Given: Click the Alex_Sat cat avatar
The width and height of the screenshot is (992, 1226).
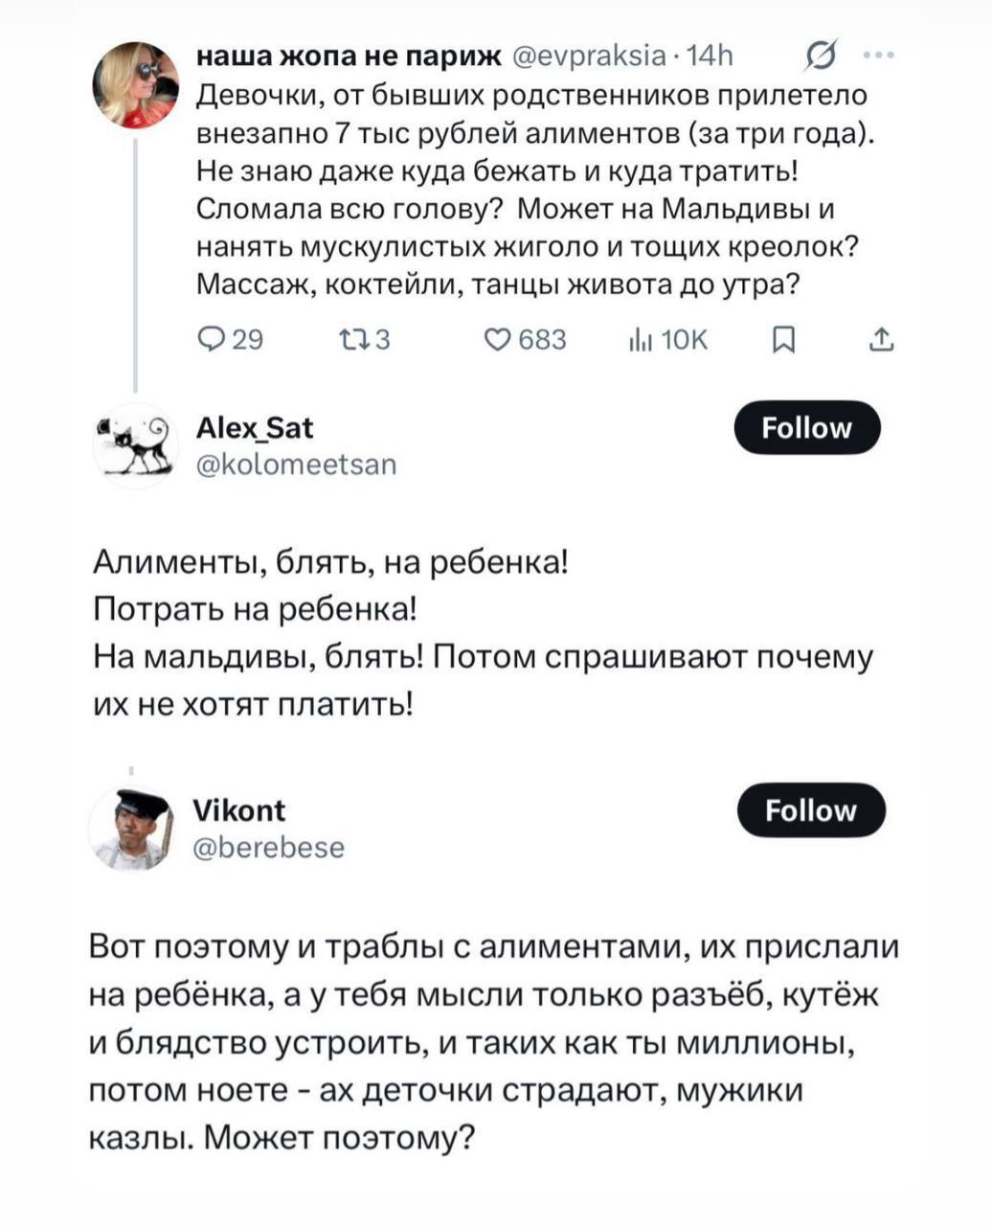Looking at the screenshot, I should click(x=136, y=445).
